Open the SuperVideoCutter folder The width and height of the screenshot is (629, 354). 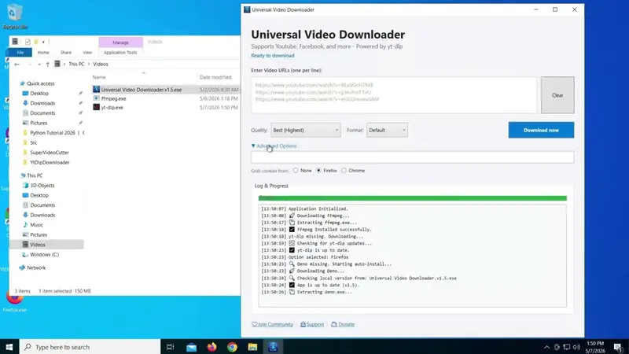click(50, 153)
